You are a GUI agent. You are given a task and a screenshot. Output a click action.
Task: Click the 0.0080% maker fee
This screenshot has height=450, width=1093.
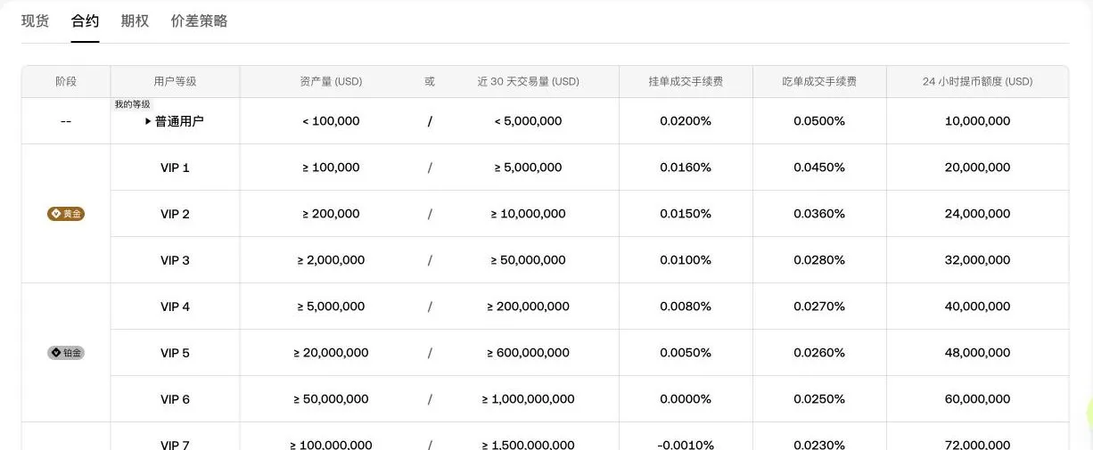(686, 307)
